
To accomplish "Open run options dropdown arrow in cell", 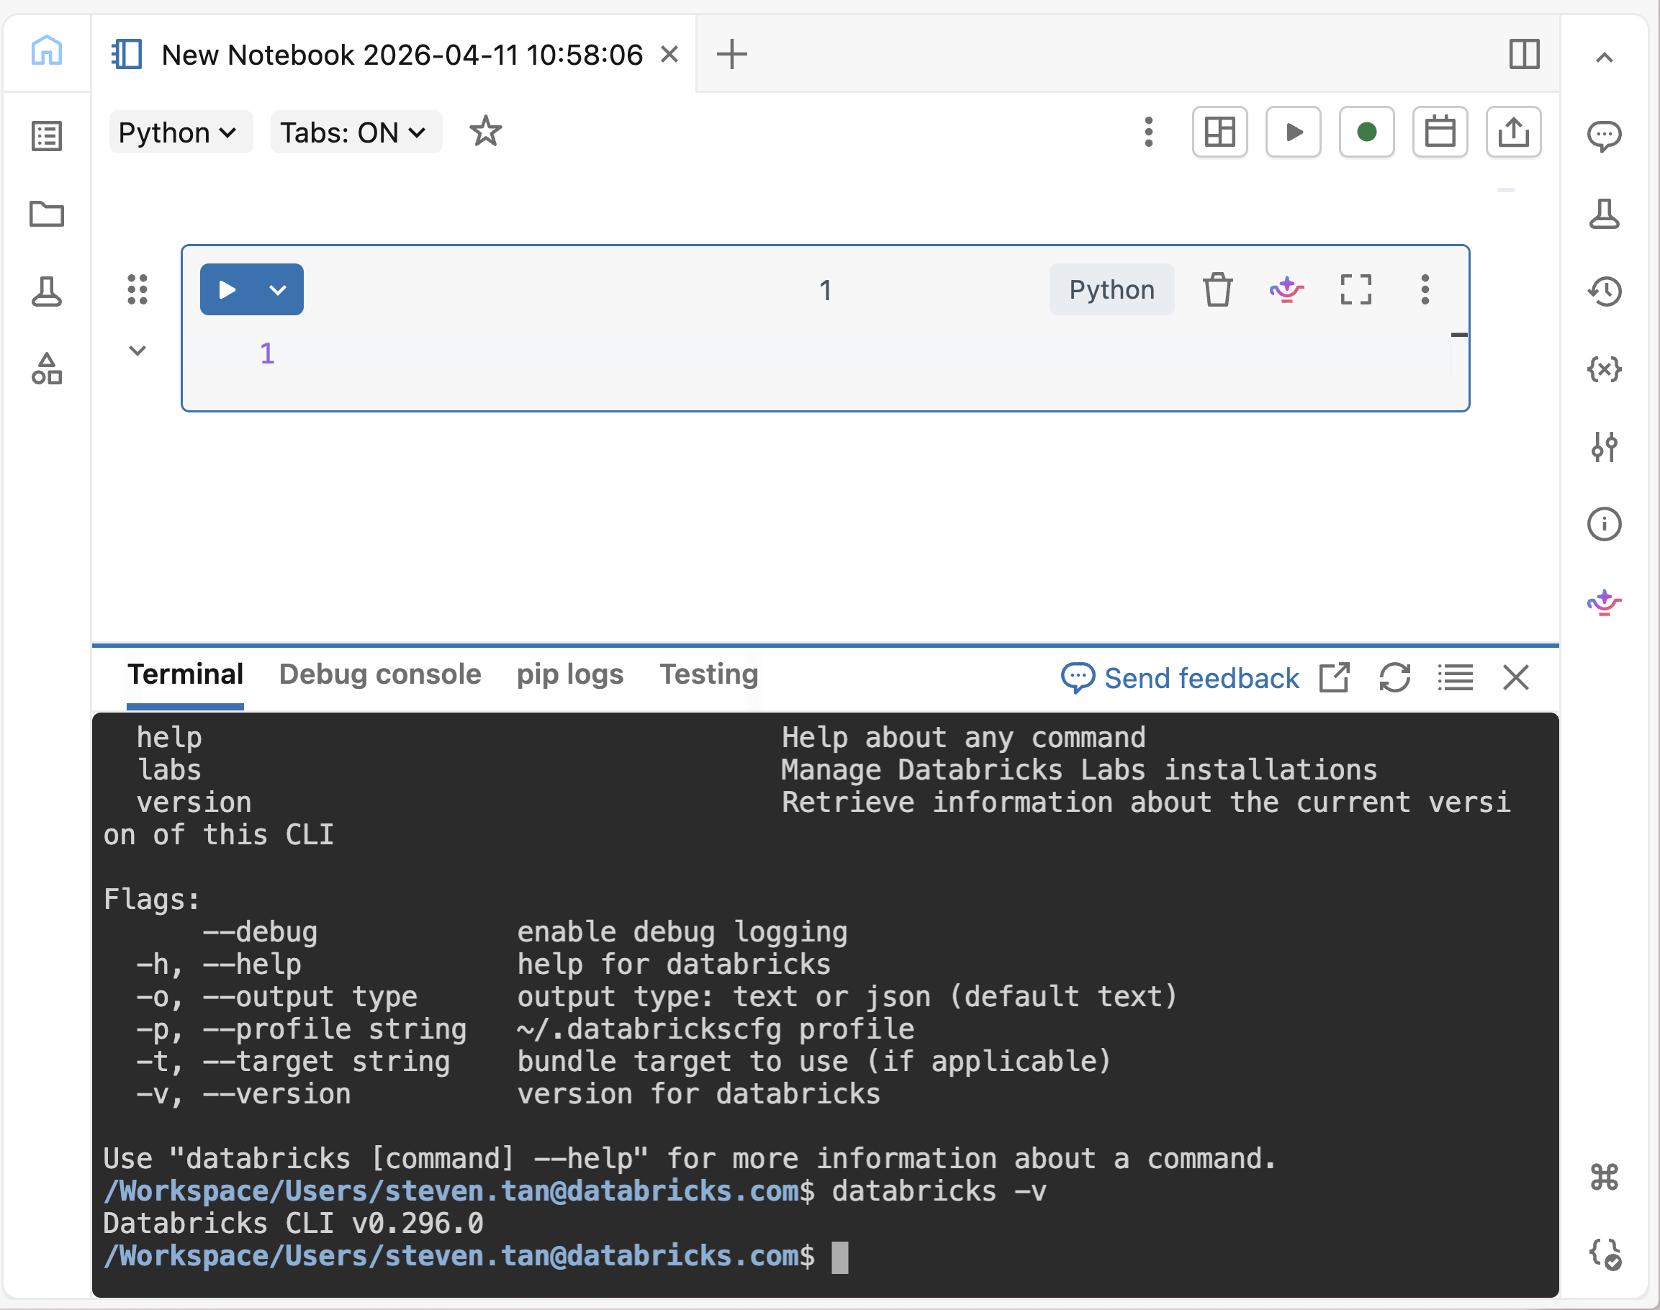I will [279, 290].
